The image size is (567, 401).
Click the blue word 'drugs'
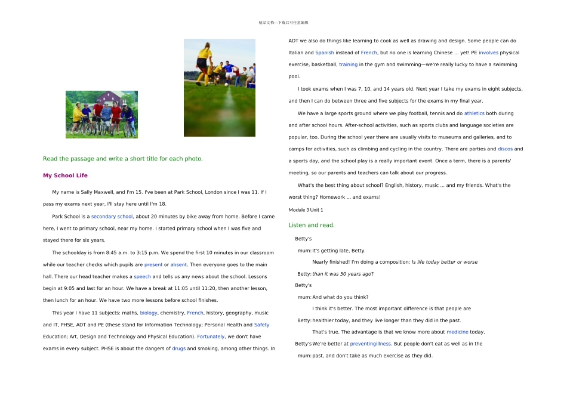coord(178,348)
